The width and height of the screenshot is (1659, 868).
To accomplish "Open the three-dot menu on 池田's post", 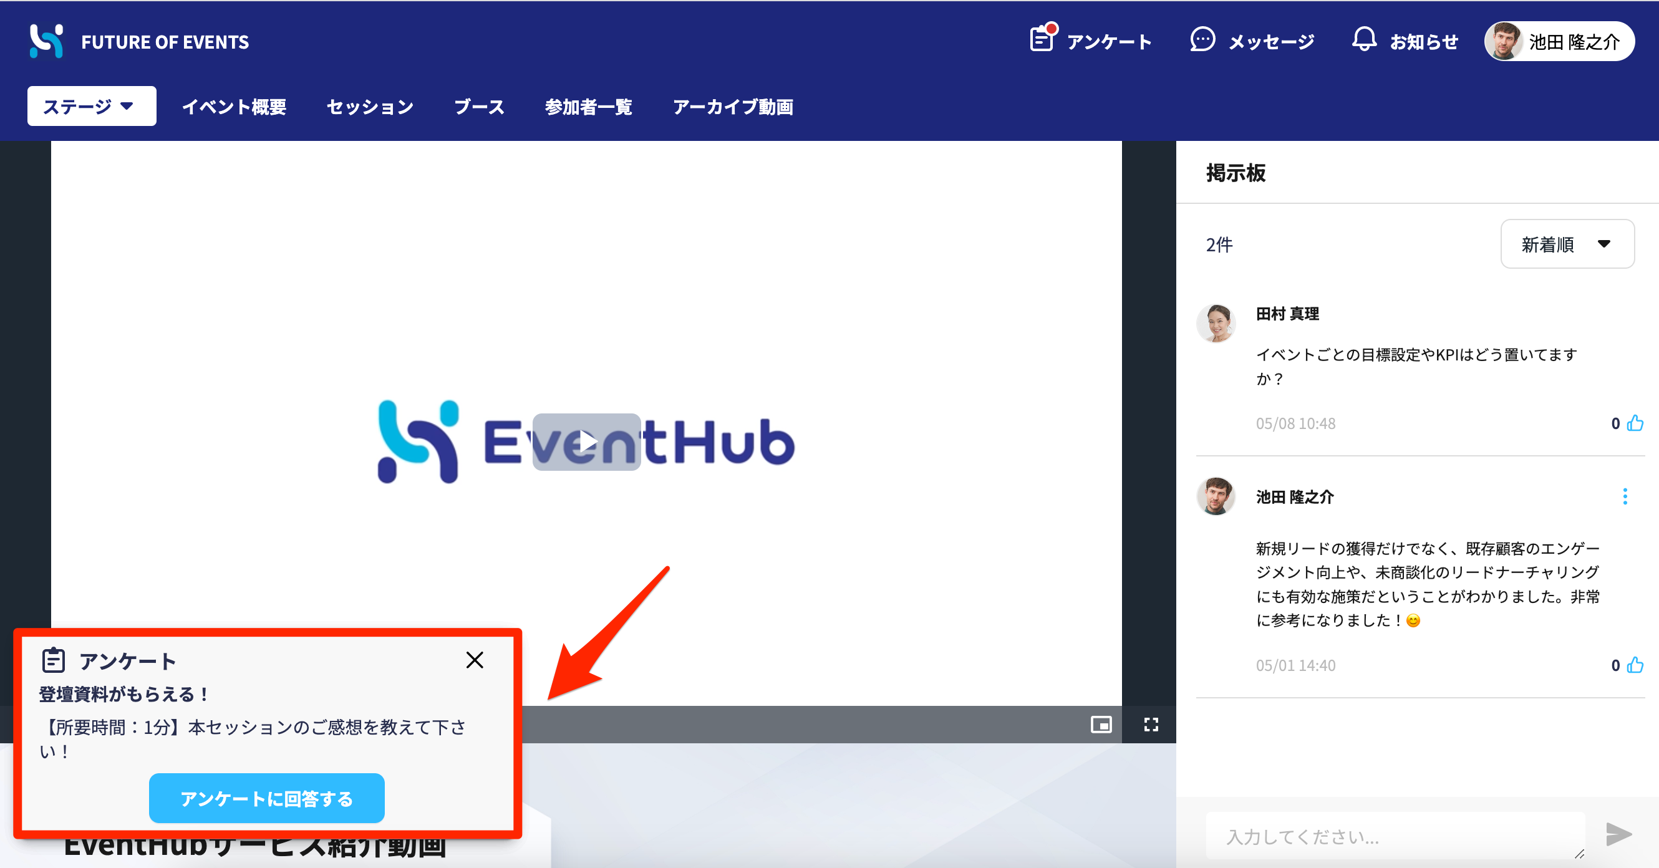I will (1625, 496).
